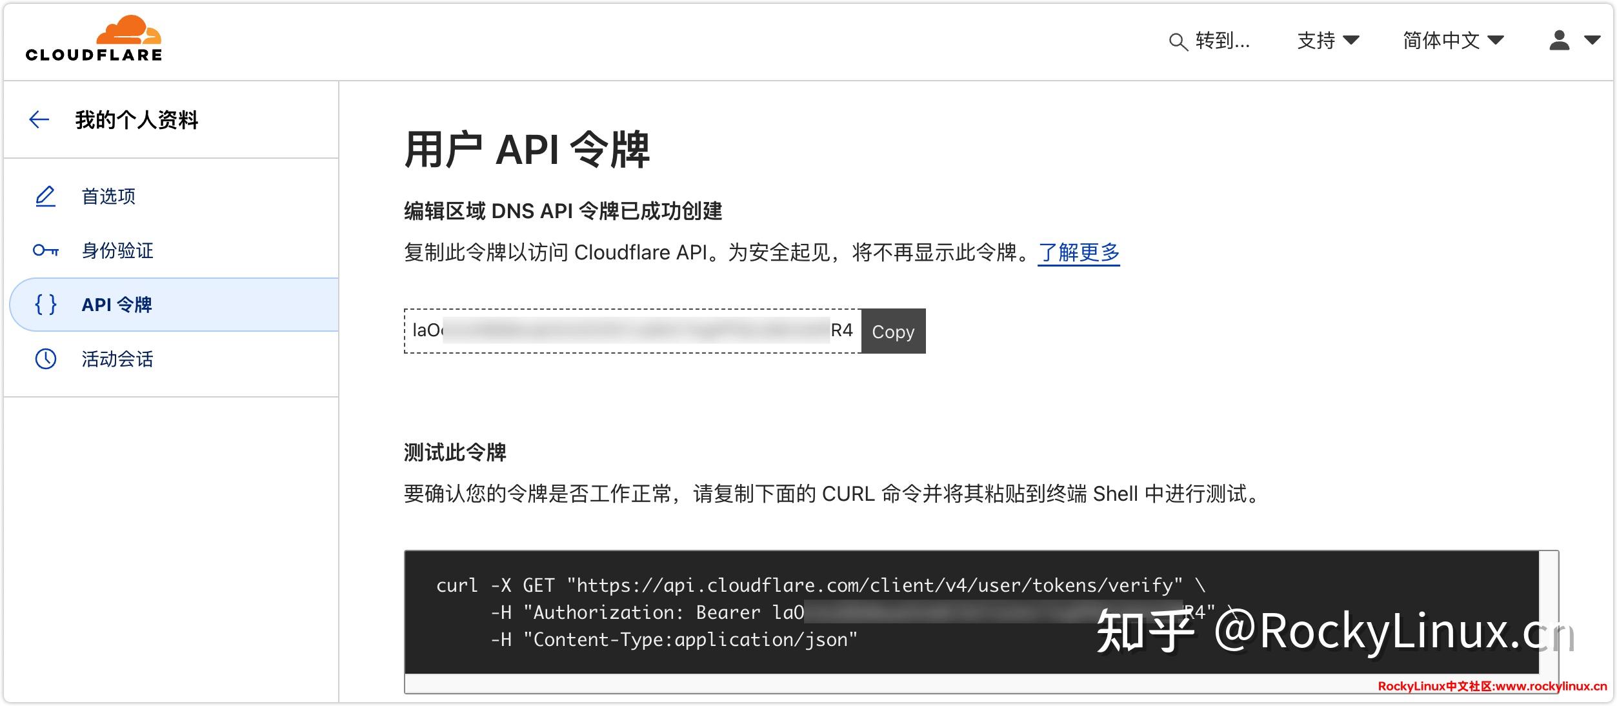Image resolution: width=1617 pixels, height=706 pixels.
Task: Click 我的个人资料 heading
Action: click(x=136, y=119)
